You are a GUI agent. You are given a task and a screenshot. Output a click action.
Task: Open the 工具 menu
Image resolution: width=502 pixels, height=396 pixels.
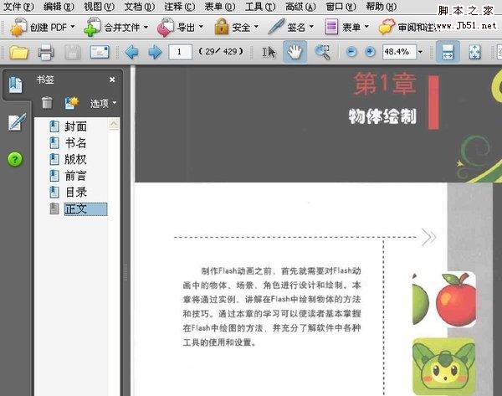point(260,7)
